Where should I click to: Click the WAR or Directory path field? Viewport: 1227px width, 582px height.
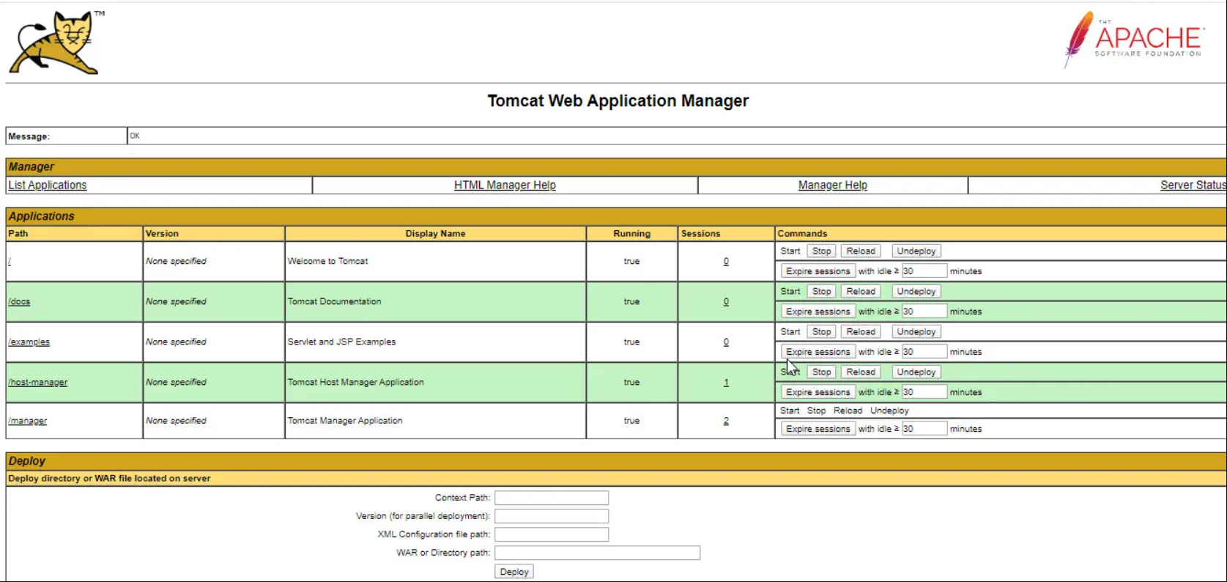(x=597, y=553)
